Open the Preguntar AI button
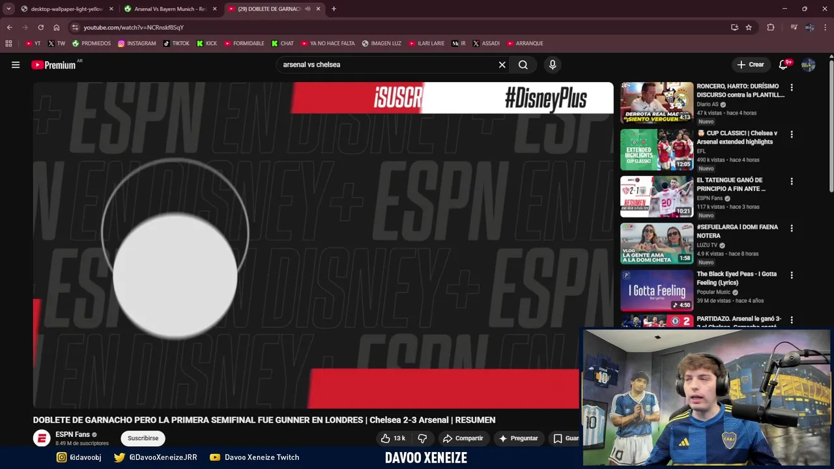 519,438
